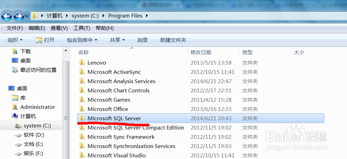Select the 库 item in sidebar
This screenshot has height=159, width=347.
[x=23, y=98]
